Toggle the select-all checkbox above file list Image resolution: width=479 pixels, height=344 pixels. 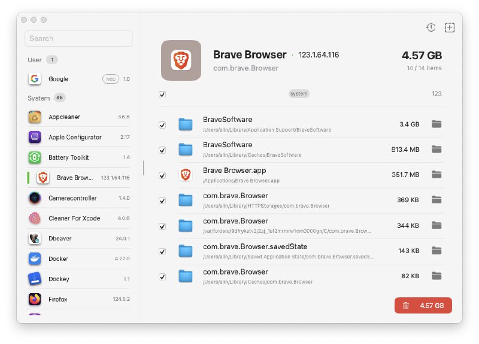click(162, 95)
